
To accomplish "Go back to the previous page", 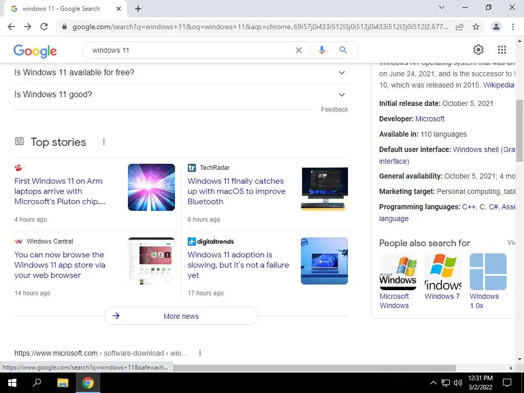I will (x=11, y=27).
